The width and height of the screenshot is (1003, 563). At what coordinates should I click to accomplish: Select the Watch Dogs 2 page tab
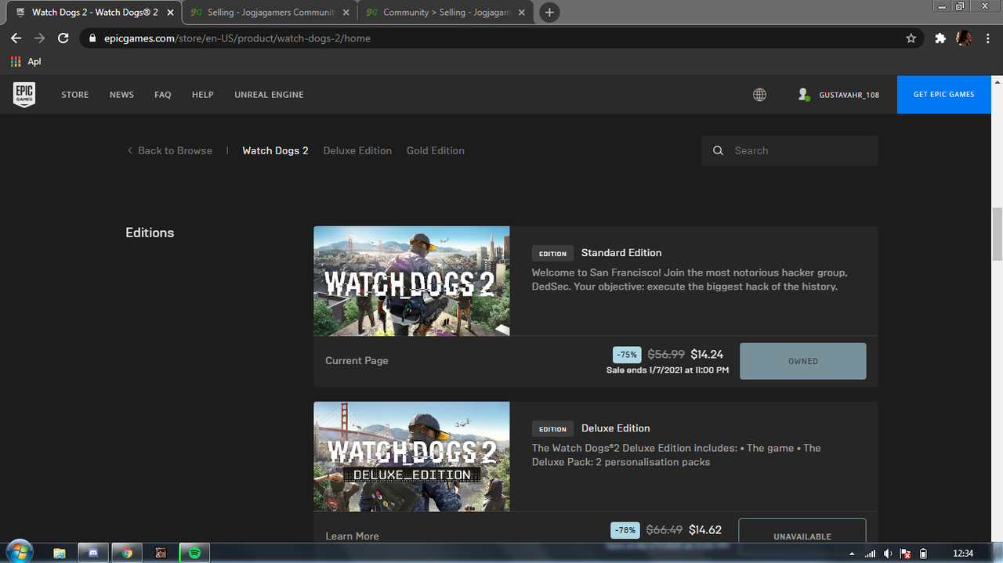point(275,150)
